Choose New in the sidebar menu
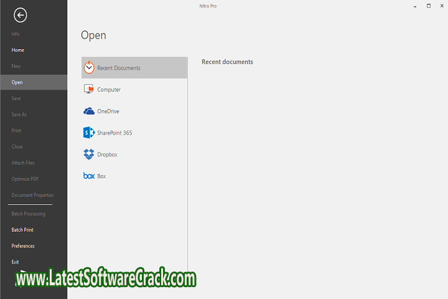 click(16, 66)
